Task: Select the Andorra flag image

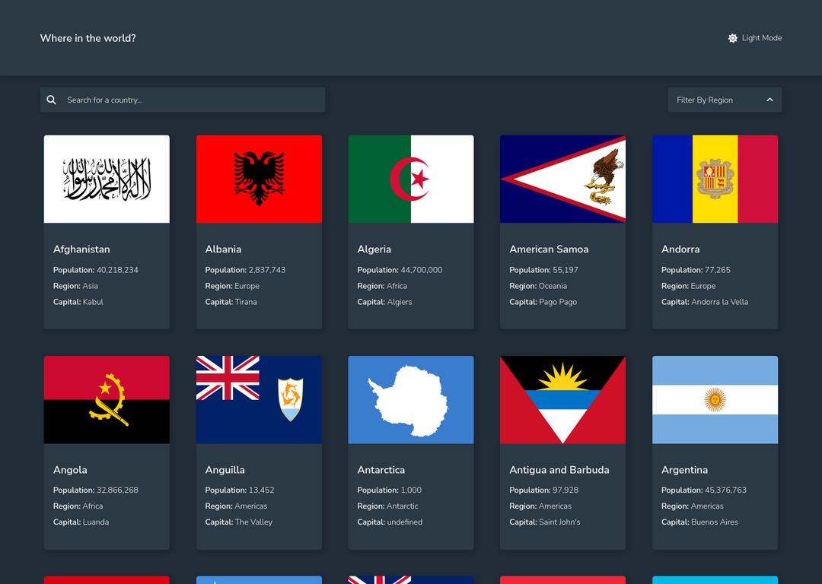Action: 715,179
